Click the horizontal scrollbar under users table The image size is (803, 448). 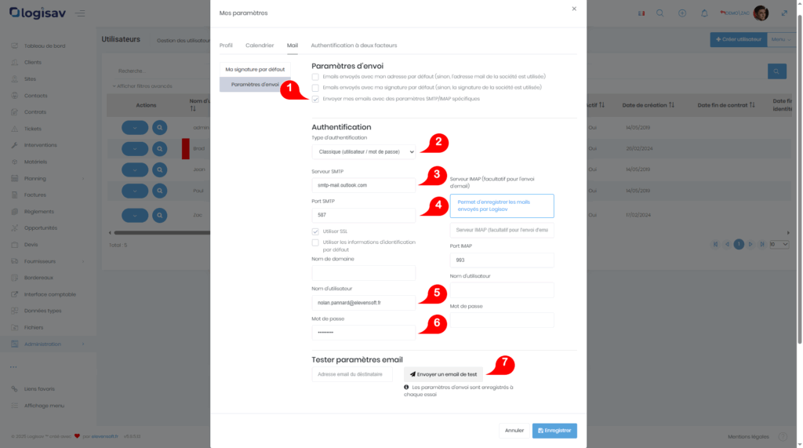click(162, 233)
